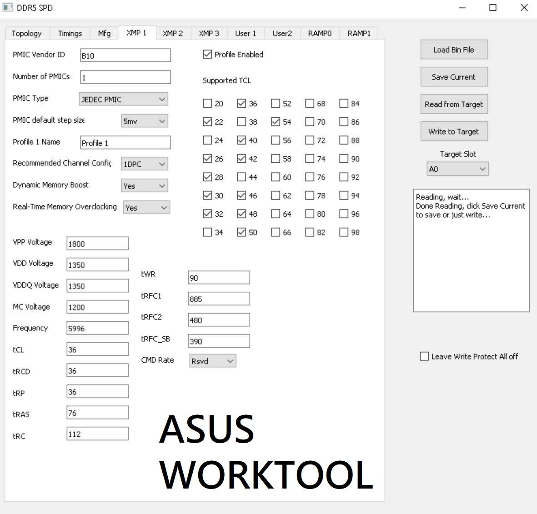Click the Load Bin File button
This screenshot has width=537, height=514.
click(454, 50)
